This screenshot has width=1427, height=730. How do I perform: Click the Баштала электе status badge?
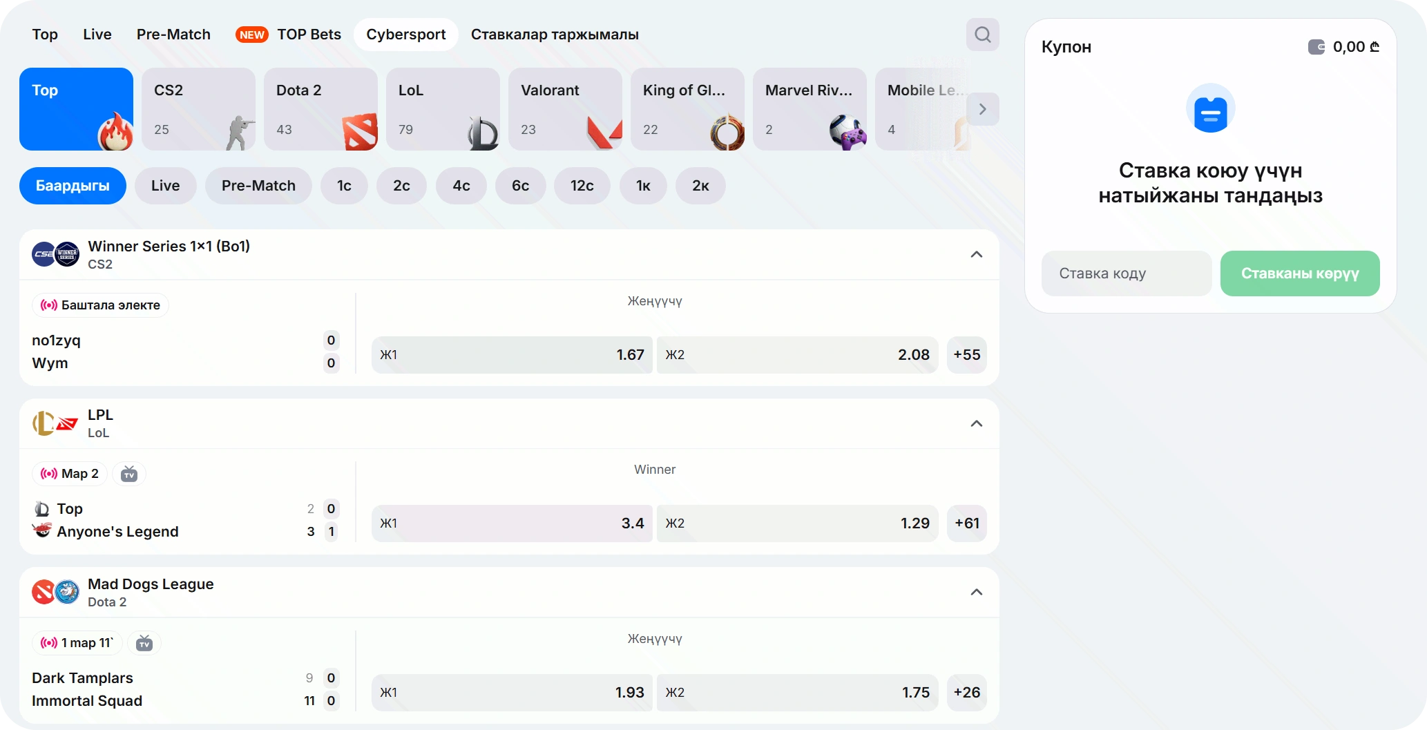point(101,305)
